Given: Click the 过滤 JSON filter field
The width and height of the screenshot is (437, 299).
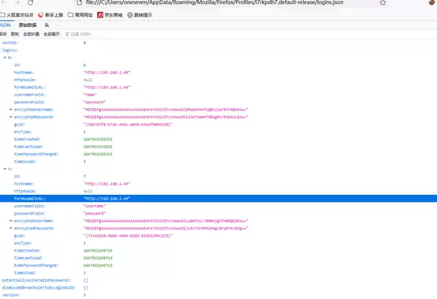Looking at the screenshot, I should pos(80,34).
